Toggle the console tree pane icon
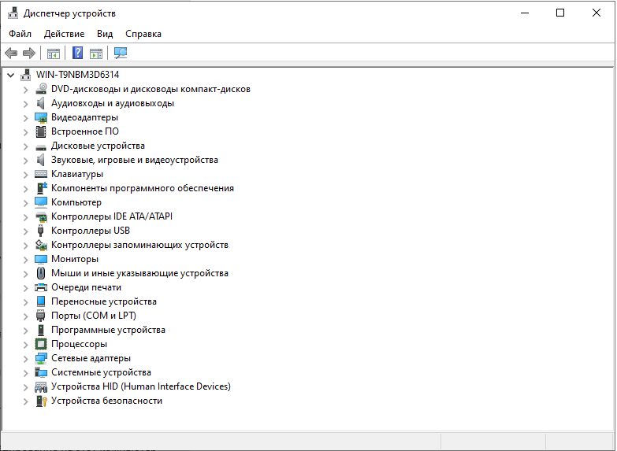This screenshot has width=617, height=451. 54,53
